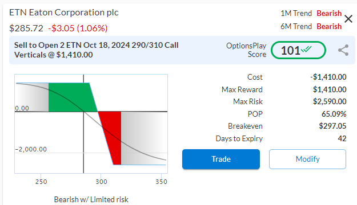
Task: Click the Bearish w/ Limited risk caption
Action: pyautogui.click(x=91, y=199)
